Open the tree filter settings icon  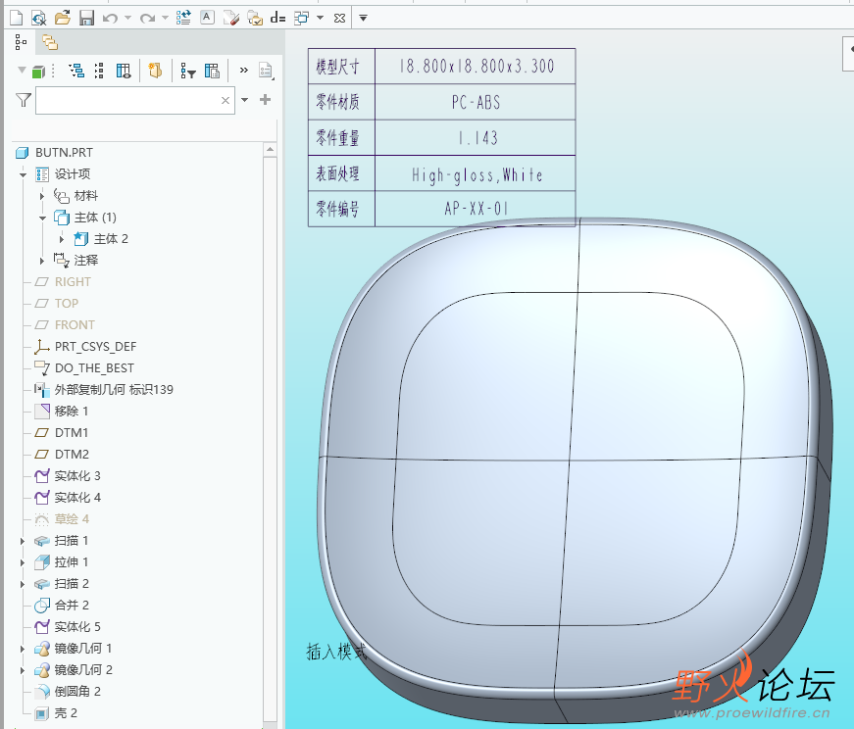click(187, 71)
